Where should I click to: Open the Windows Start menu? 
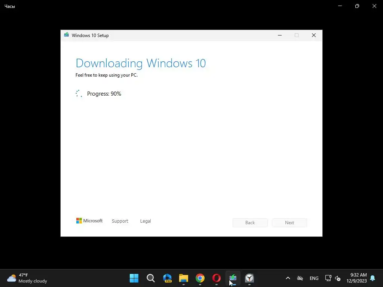(x=134, y=278)
